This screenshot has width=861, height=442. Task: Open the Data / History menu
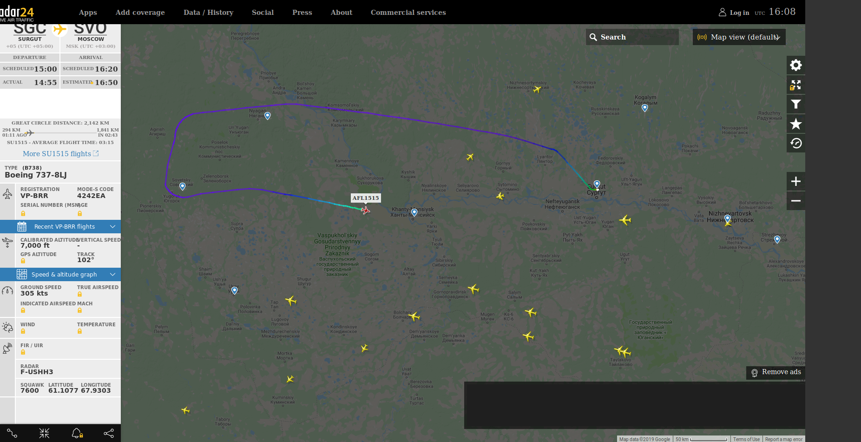click(x=208, y=12)
